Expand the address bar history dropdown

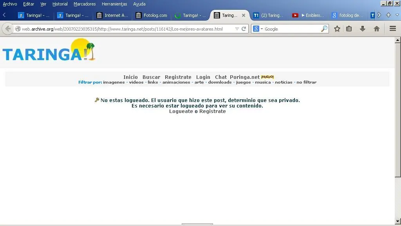pos(237,29)
